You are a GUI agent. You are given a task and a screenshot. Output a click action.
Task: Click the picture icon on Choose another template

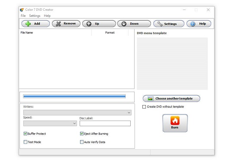click(150, 99)
